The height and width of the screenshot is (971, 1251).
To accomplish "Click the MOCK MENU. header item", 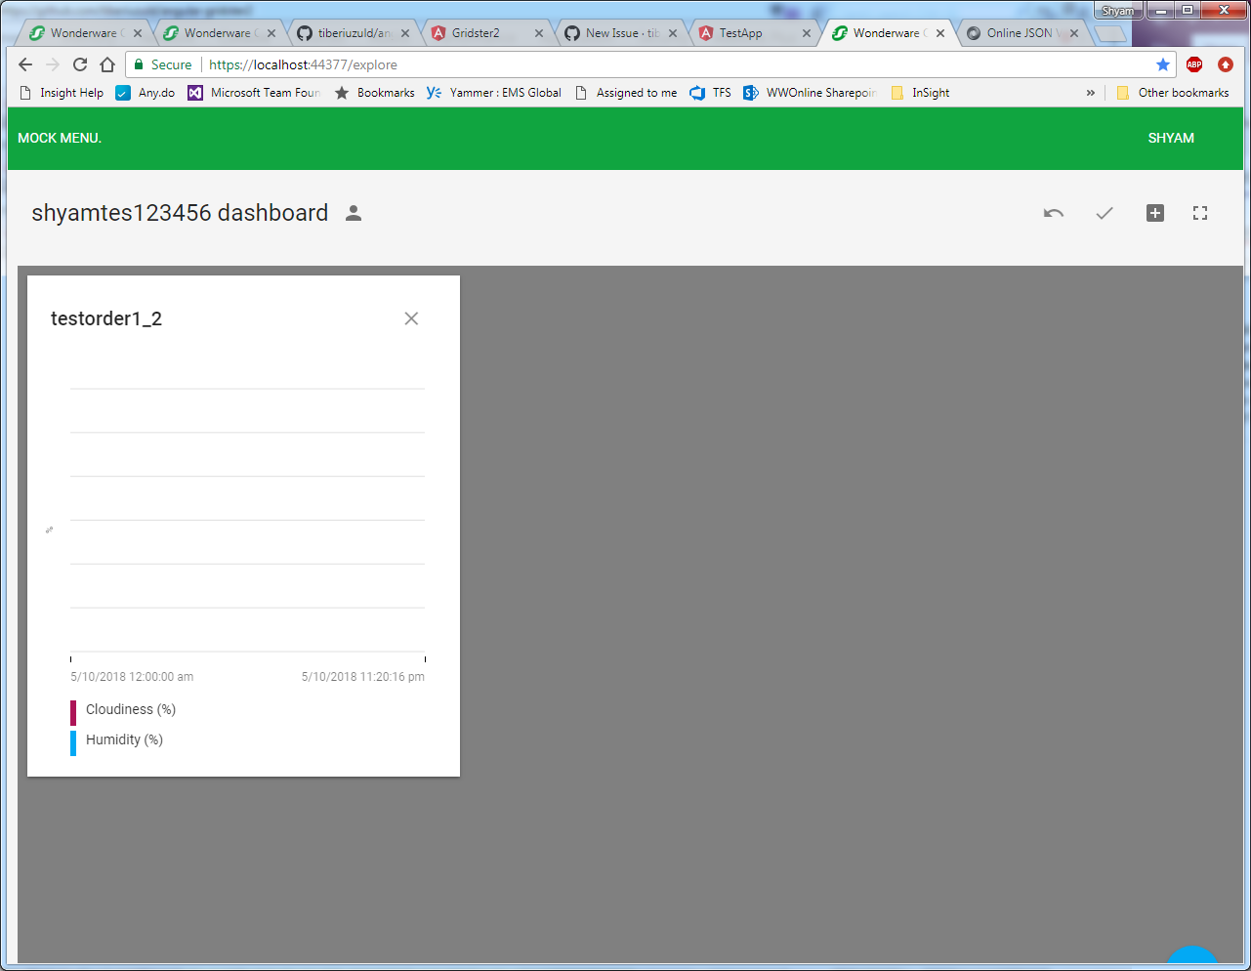I will click(60, 138).
